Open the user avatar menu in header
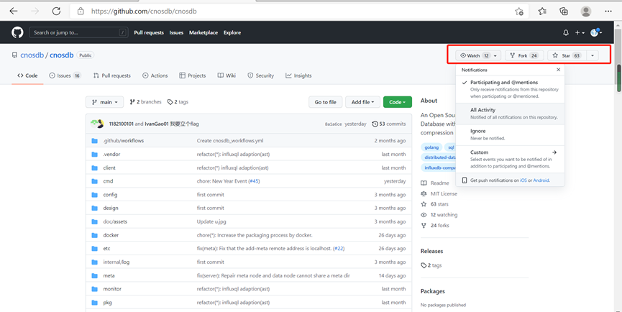622x312 pixels. click(596, 32)
